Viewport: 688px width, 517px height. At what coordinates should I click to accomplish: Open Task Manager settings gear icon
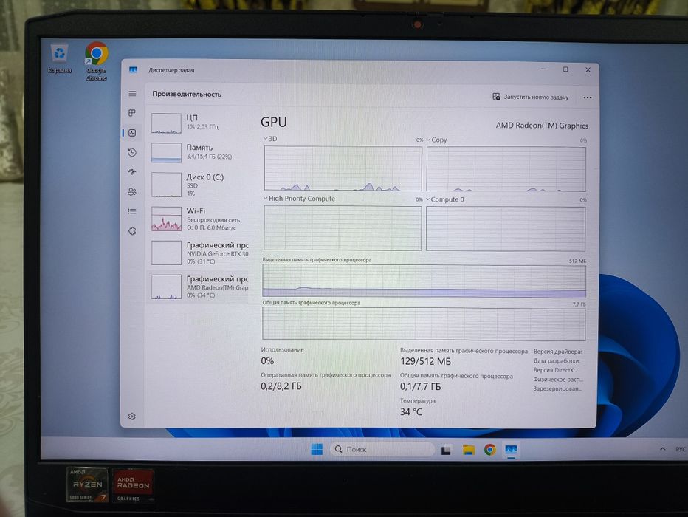click(x=131, y=416)
